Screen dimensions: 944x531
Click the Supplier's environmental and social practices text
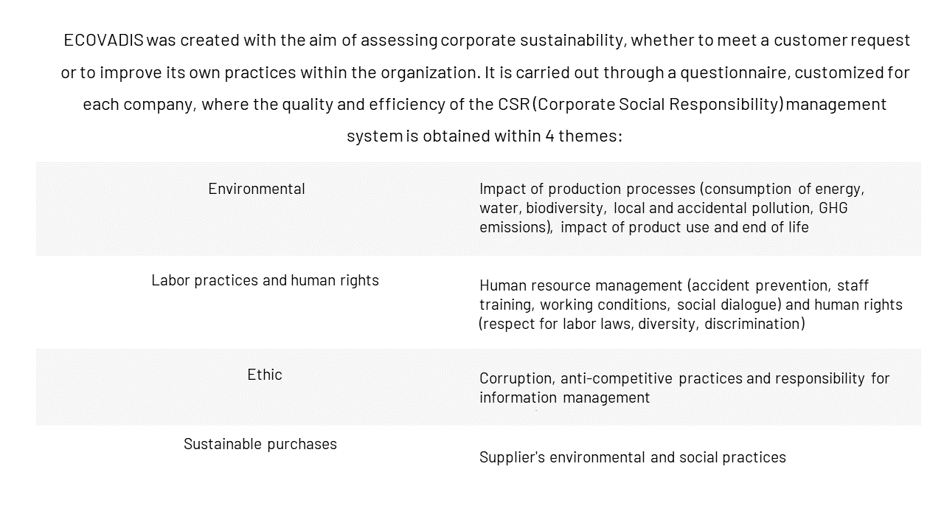[x=633, y=457]
